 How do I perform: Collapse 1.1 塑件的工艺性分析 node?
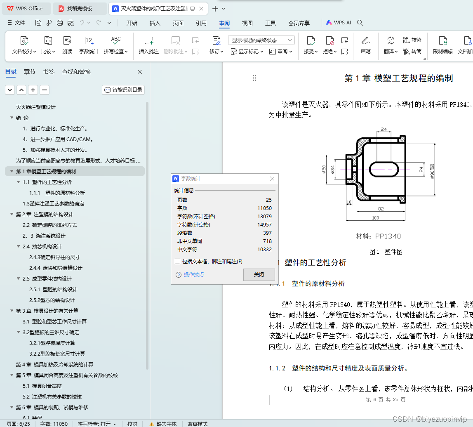tap(19, 182)
